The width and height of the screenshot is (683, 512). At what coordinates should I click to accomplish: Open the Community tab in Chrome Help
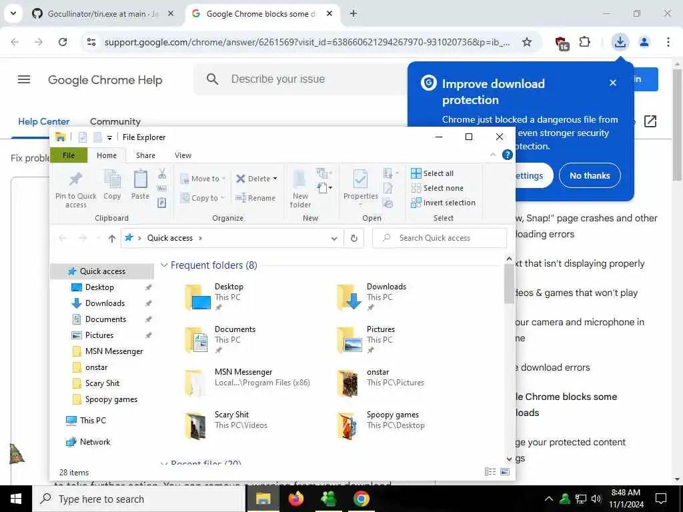115,121
